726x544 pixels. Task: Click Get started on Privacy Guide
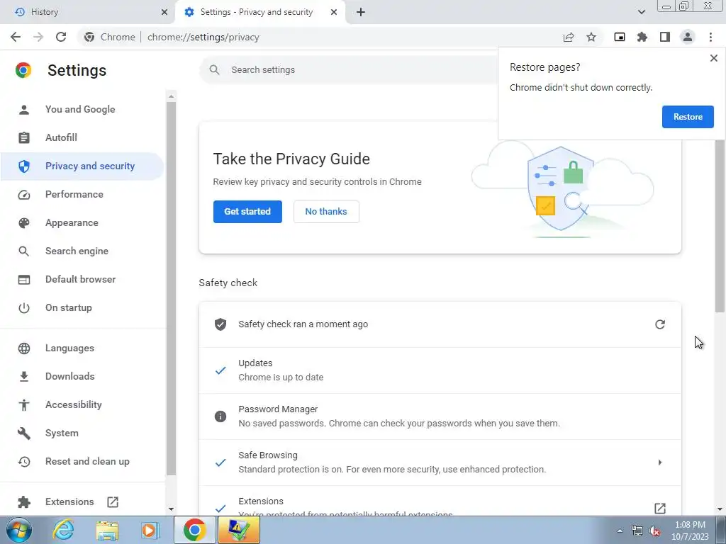coord(247,211)
